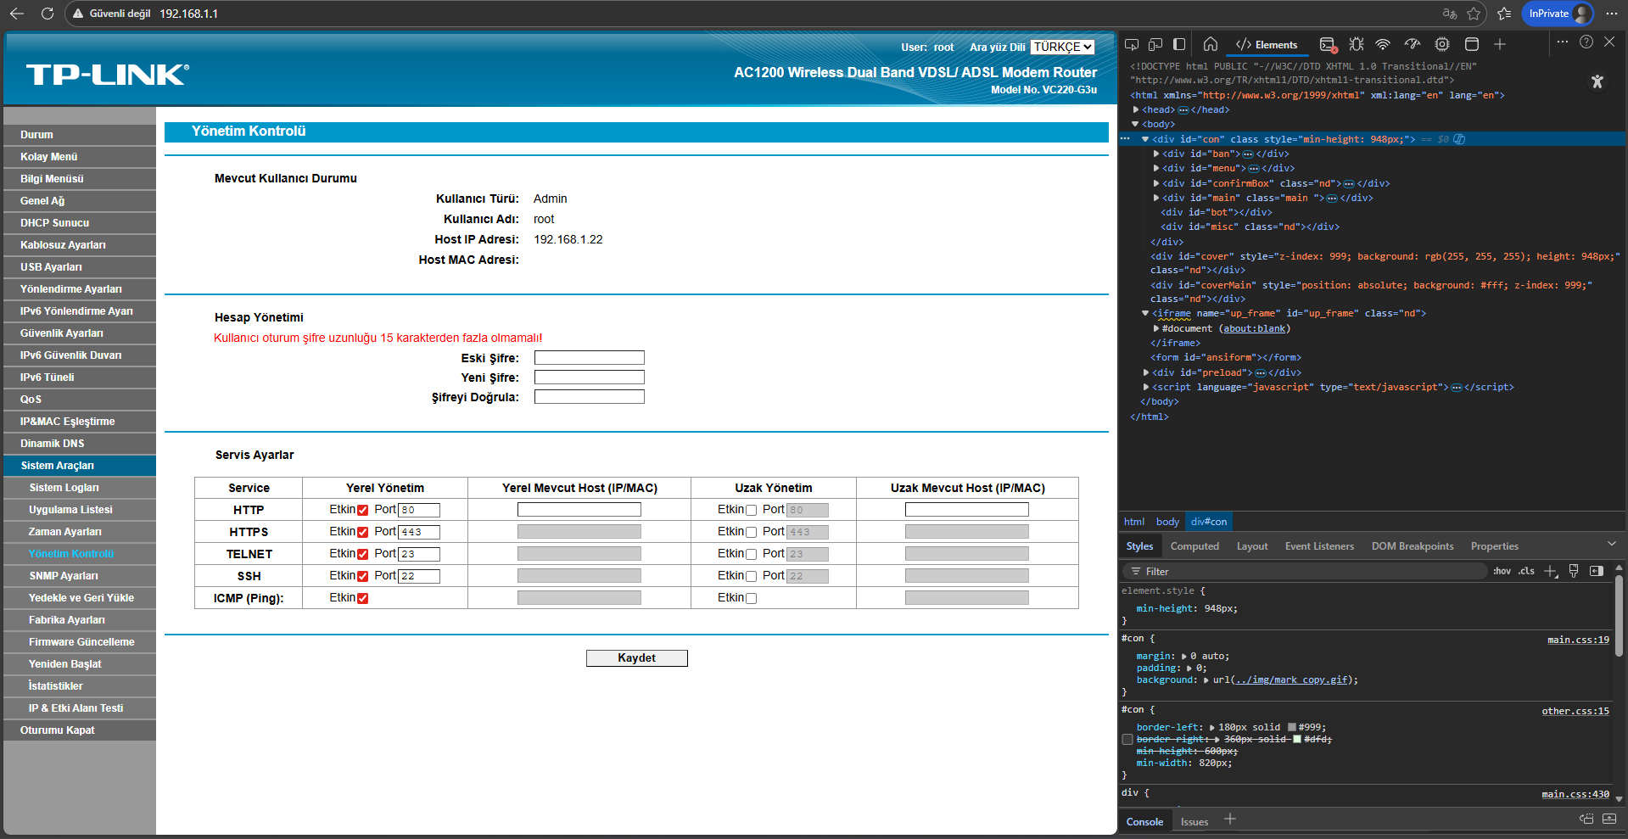
Task: Open DevTools customize three-dot menu
Action: click(x=1563, y=42)
